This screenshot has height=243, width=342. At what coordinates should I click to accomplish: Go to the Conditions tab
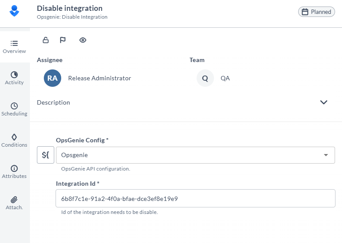tap(14, 141)
